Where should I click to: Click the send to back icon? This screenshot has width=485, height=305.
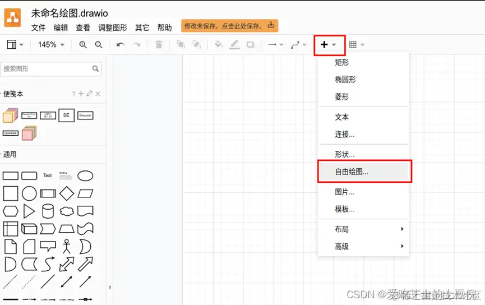click(x=196, y=44)
